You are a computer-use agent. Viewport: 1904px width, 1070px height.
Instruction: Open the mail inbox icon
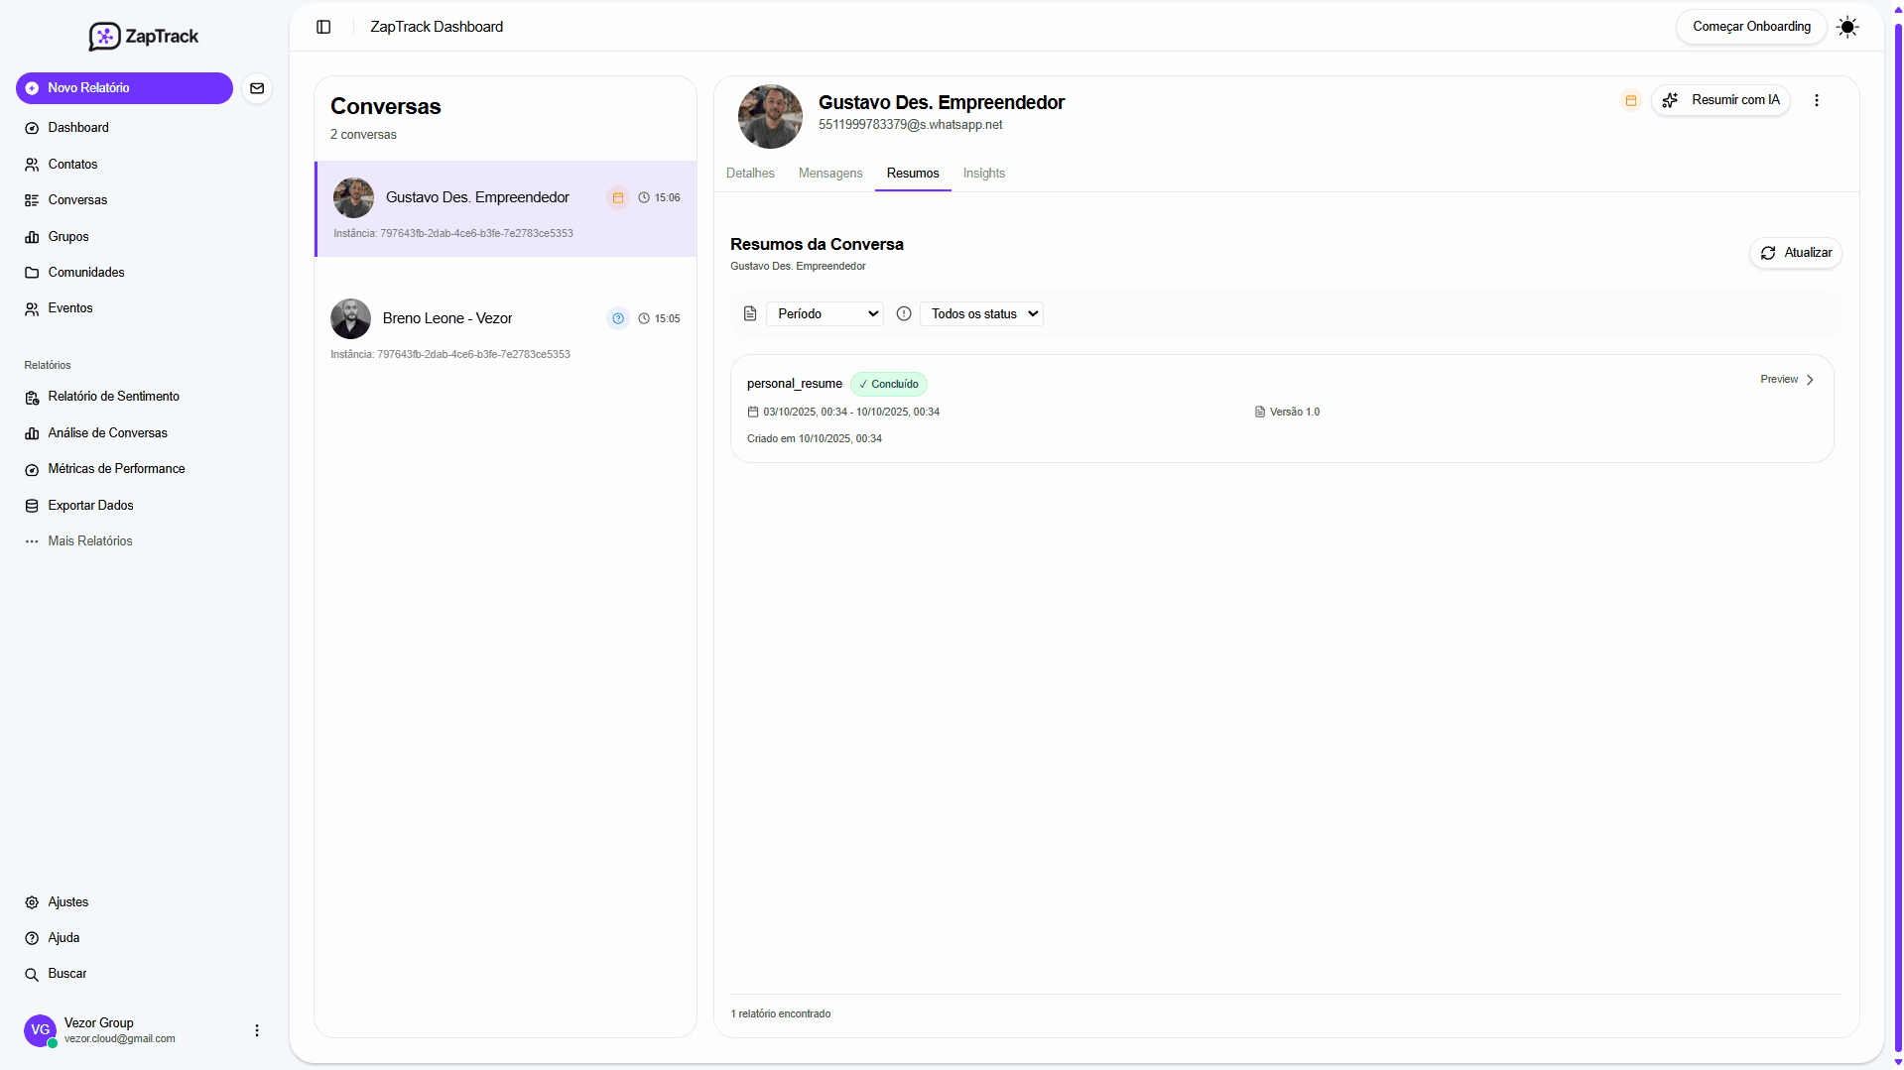point(257,88)
